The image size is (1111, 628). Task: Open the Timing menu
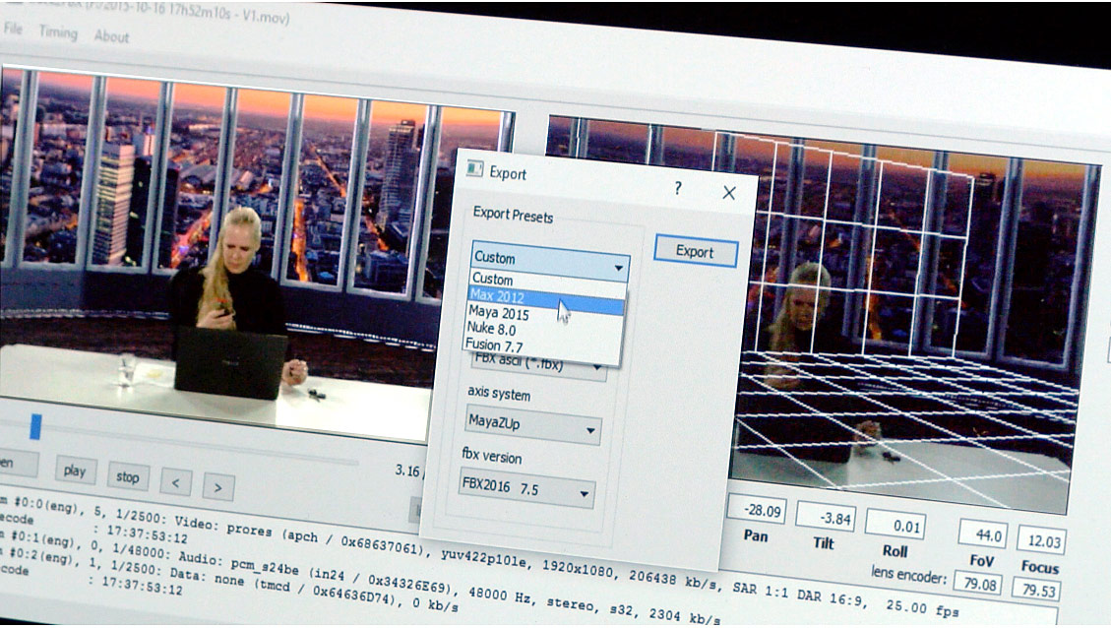coord(57,32)
